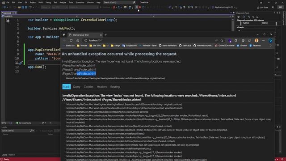286x161 pixels.
Task: Stop debugging with the red square icon
Action: [x=140, y=7]
